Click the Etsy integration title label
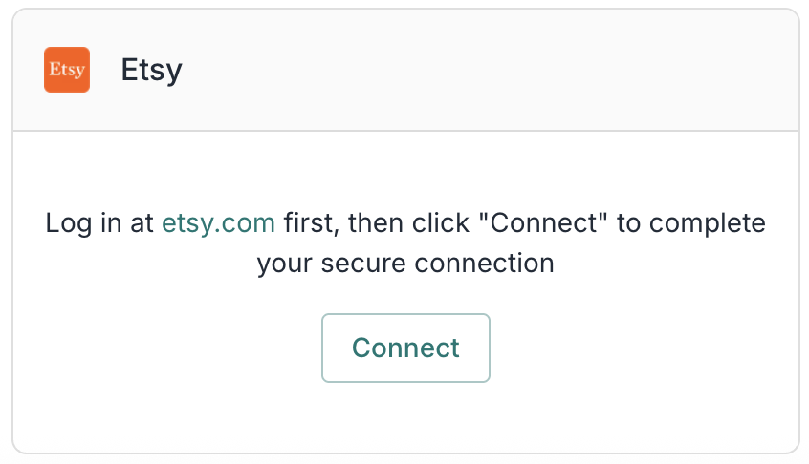Screen dimensions: 809x464 point(151,70)
